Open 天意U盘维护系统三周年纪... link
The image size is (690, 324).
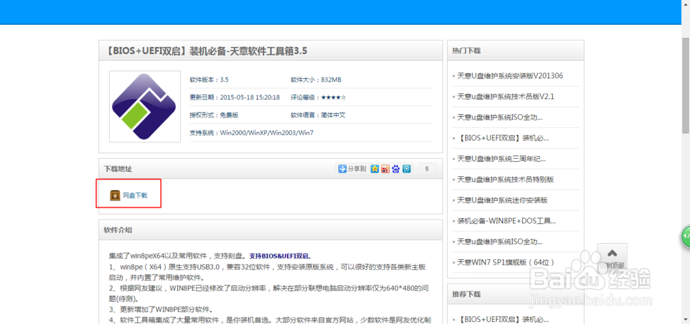[502, 159]
